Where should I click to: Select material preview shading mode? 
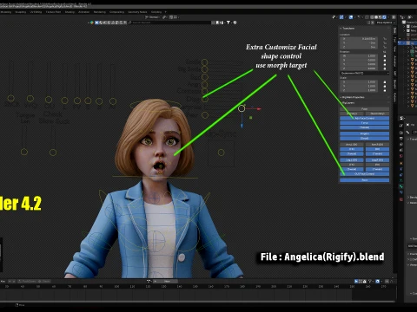coord(381,17)
